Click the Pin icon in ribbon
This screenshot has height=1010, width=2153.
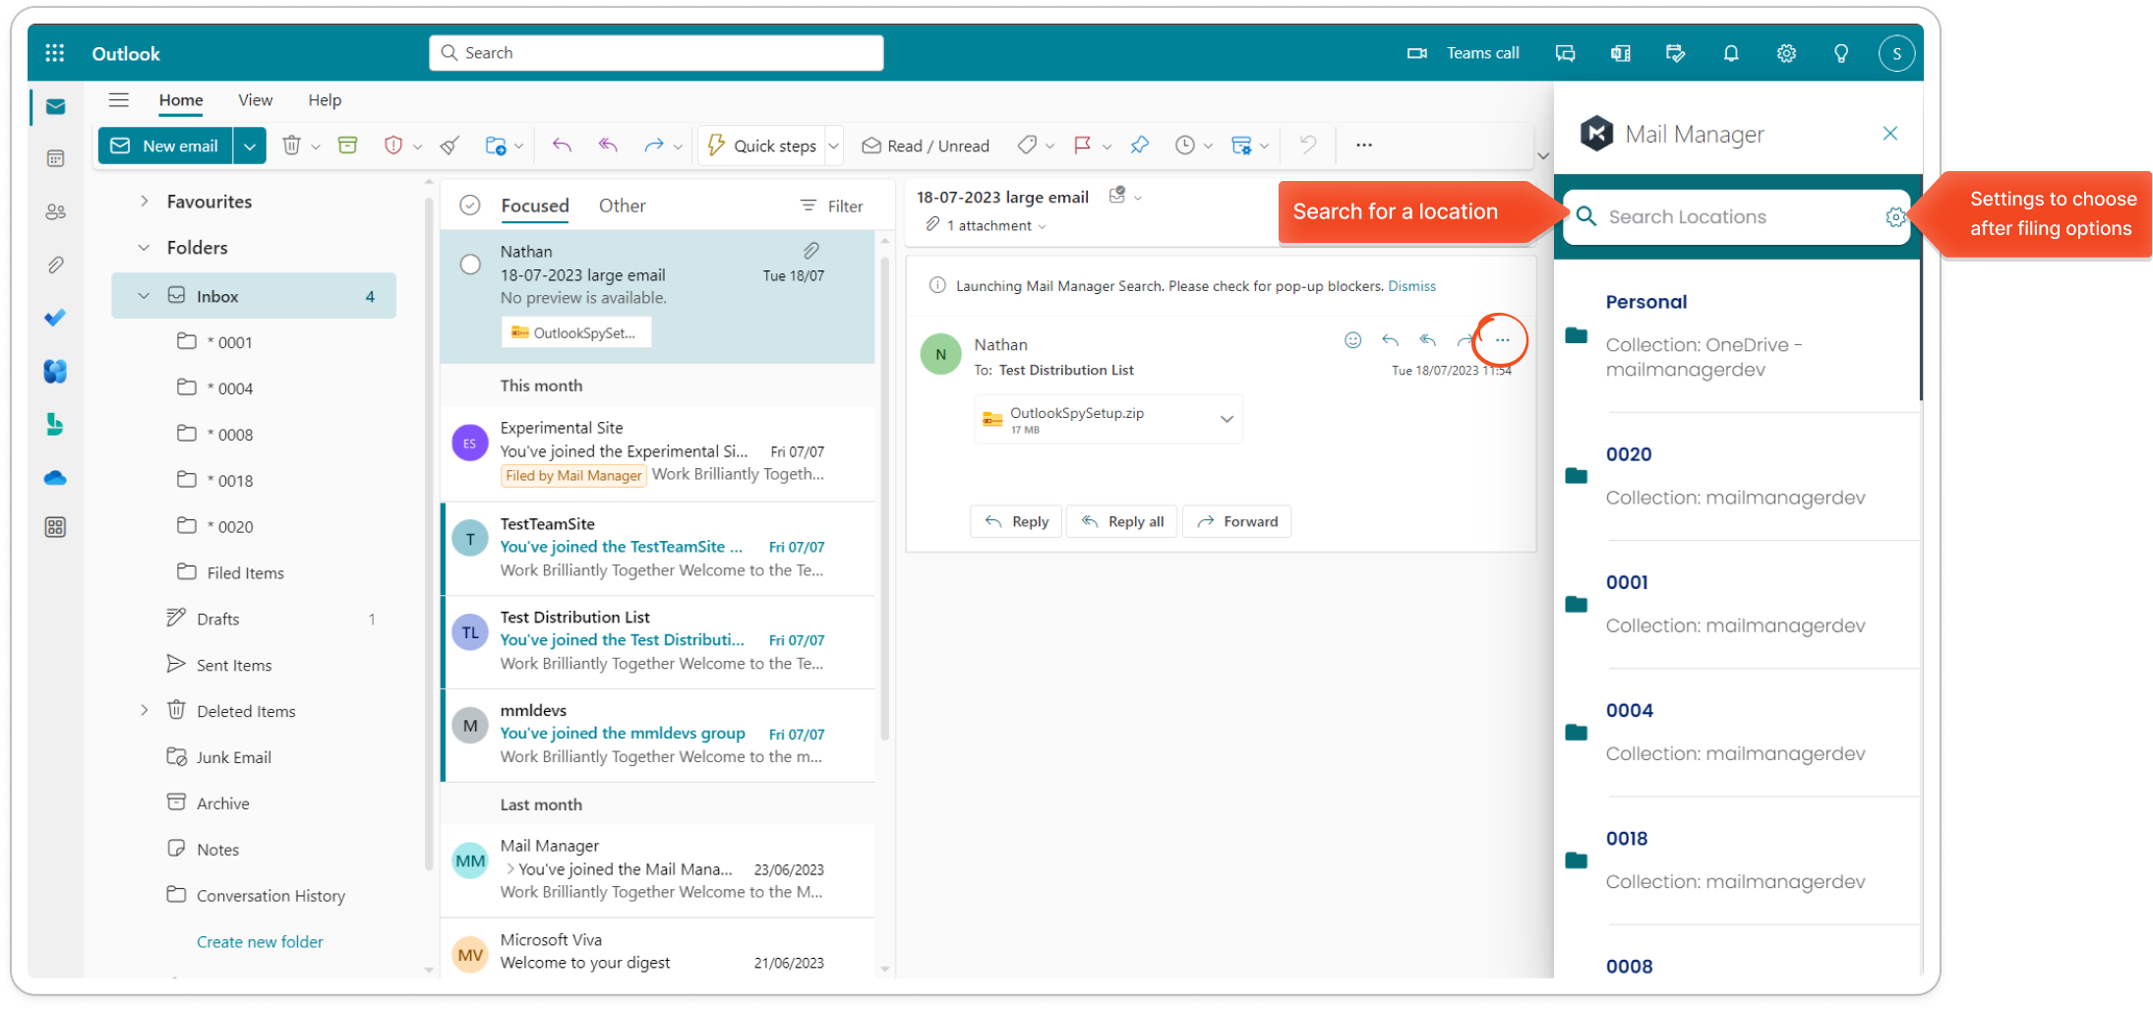tap(1139, 146)
